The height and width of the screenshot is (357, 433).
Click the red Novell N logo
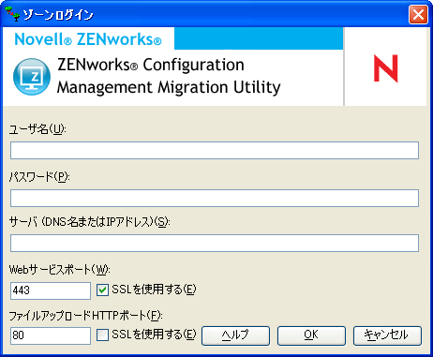(x=386, y=68)
